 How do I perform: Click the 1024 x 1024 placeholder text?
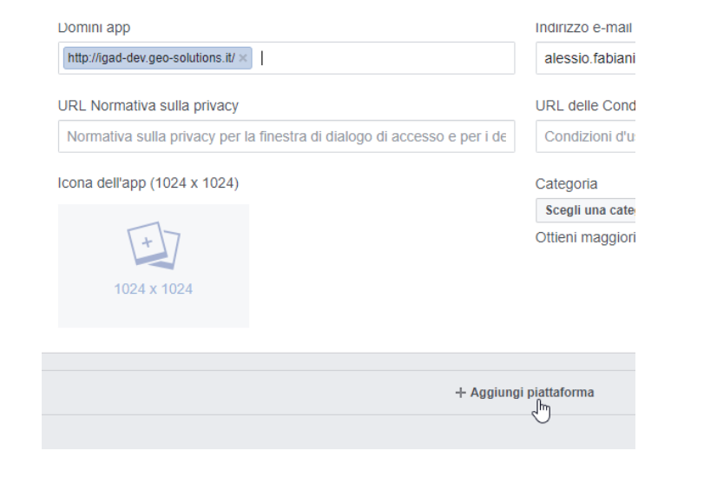tap(154, 288)
